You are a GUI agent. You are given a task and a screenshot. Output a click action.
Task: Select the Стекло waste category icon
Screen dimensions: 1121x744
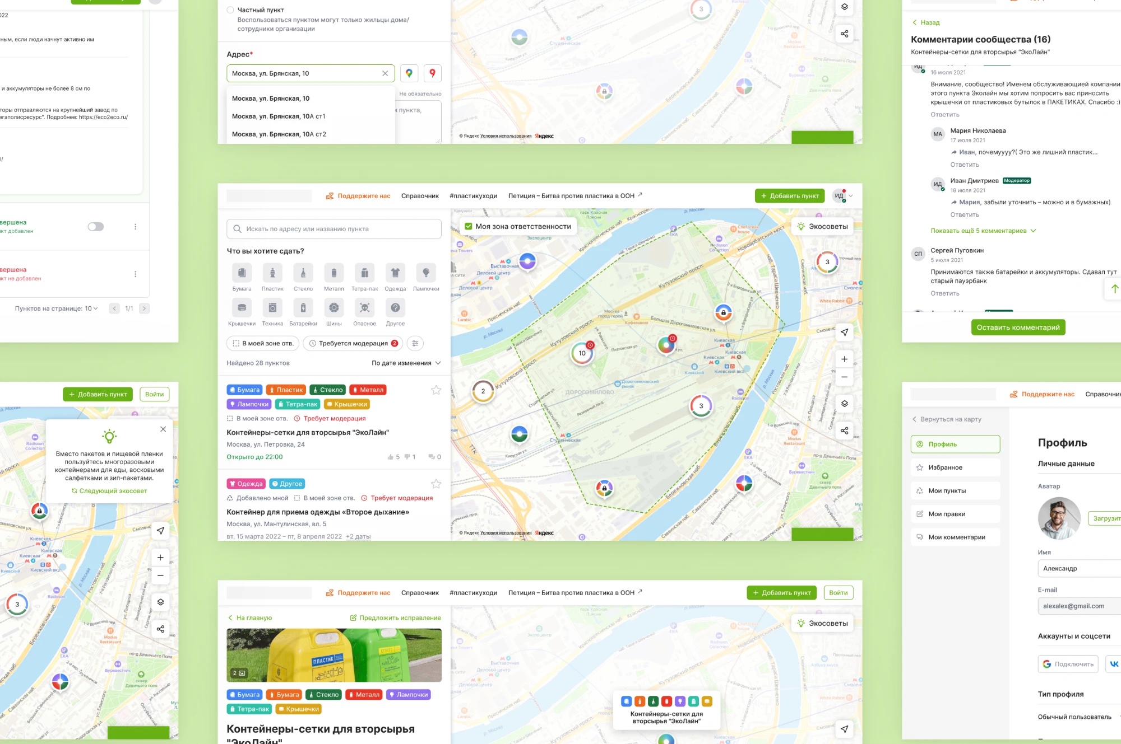pyautogui.click(x=303, y=273)
